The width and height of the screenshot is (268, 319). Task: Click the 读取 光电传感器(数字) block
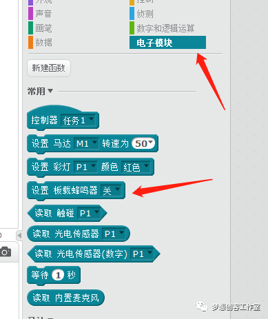(x=94, y=254)
